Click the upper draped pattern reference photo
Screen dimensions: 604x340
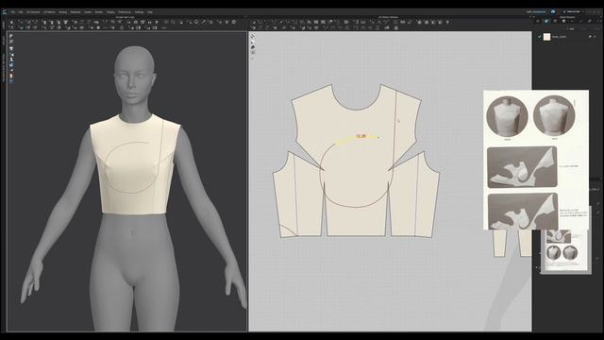tap(522, 167)
